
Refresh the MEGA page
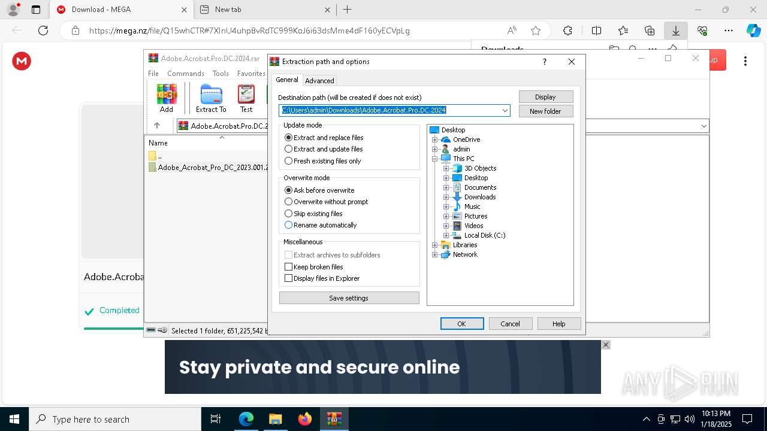(43, 31)
